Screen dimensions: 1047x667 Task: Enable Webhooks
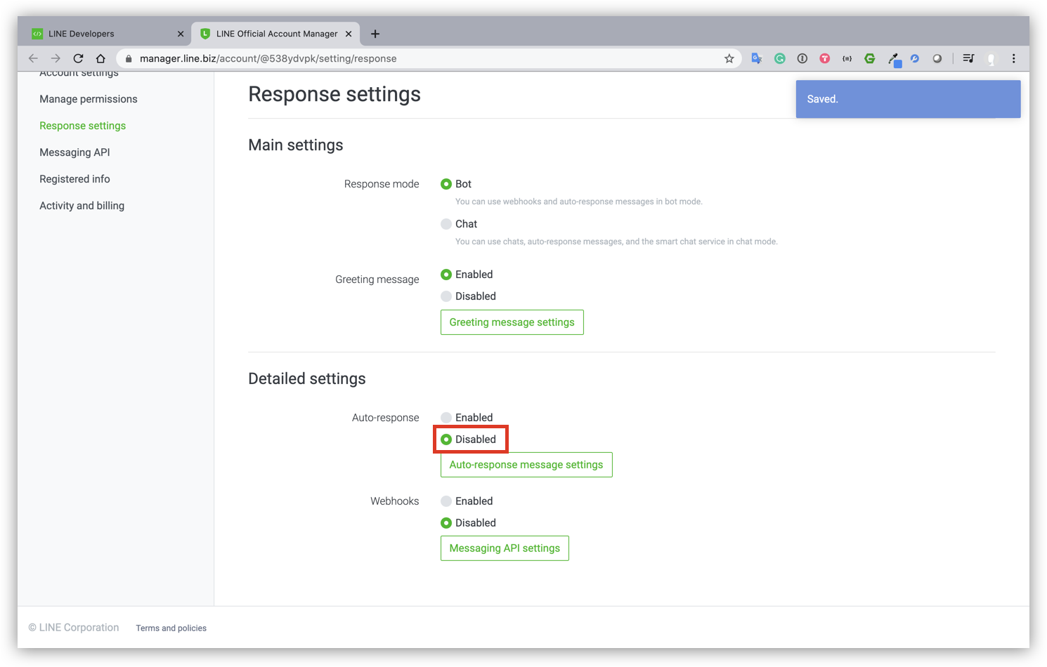point(446,501)
